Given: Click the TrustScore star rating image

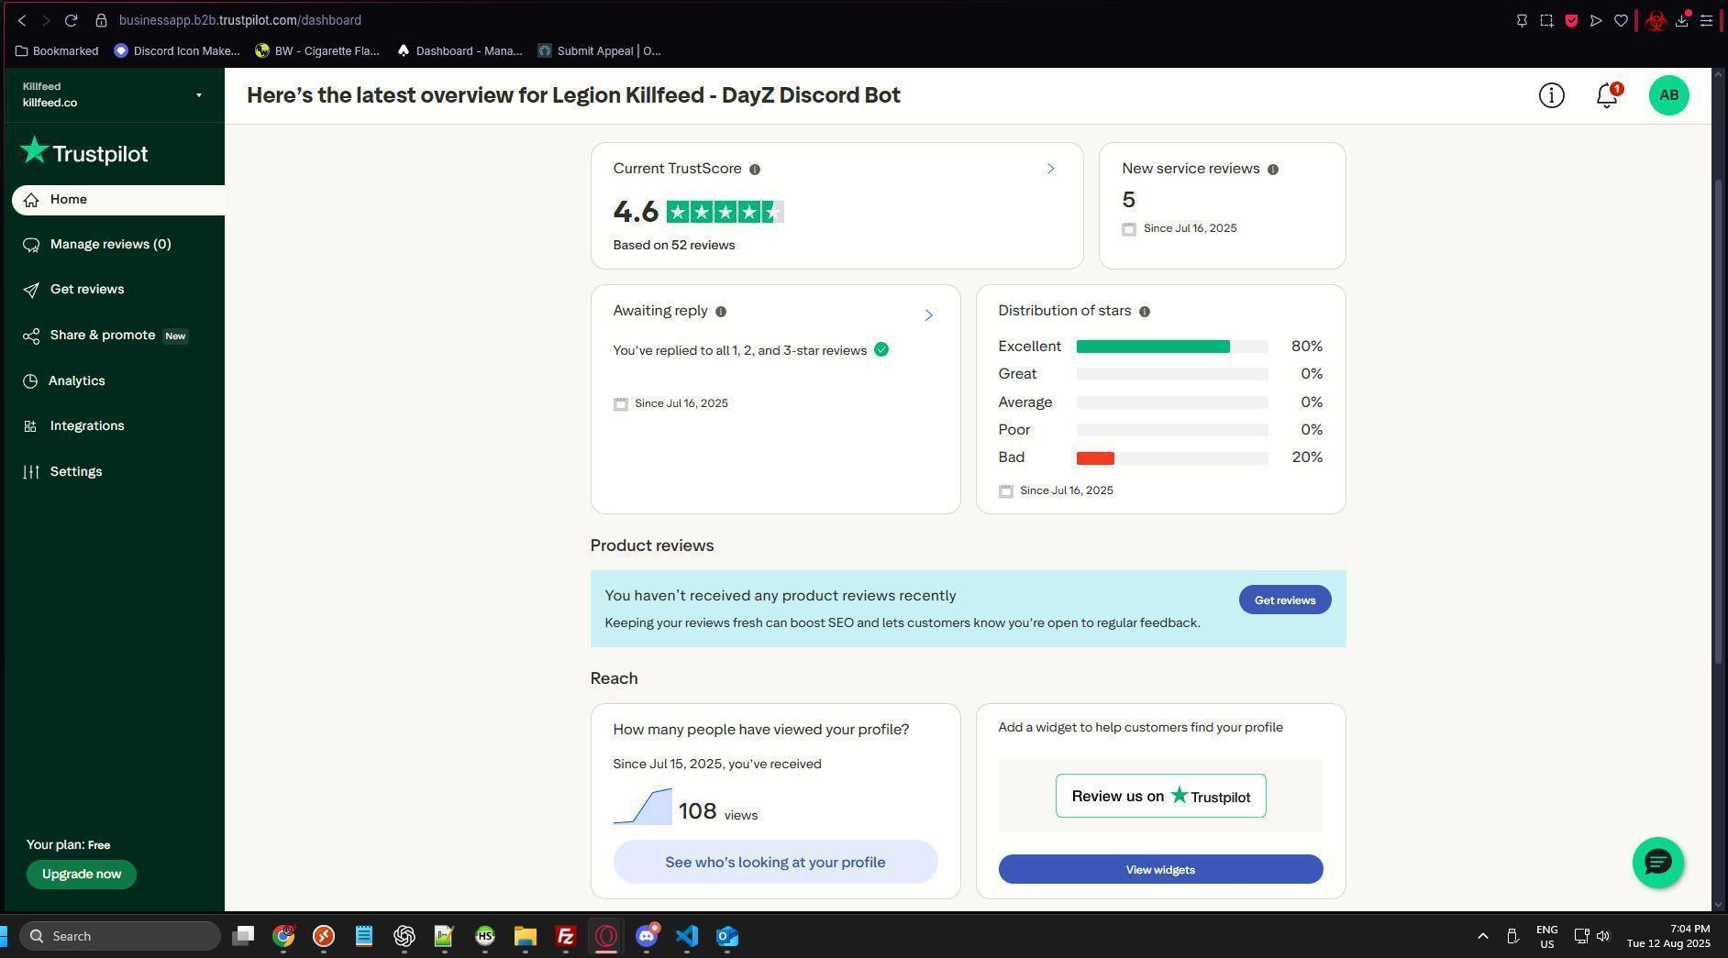Looking at the screenshot, I should click(x=725, y=213).
